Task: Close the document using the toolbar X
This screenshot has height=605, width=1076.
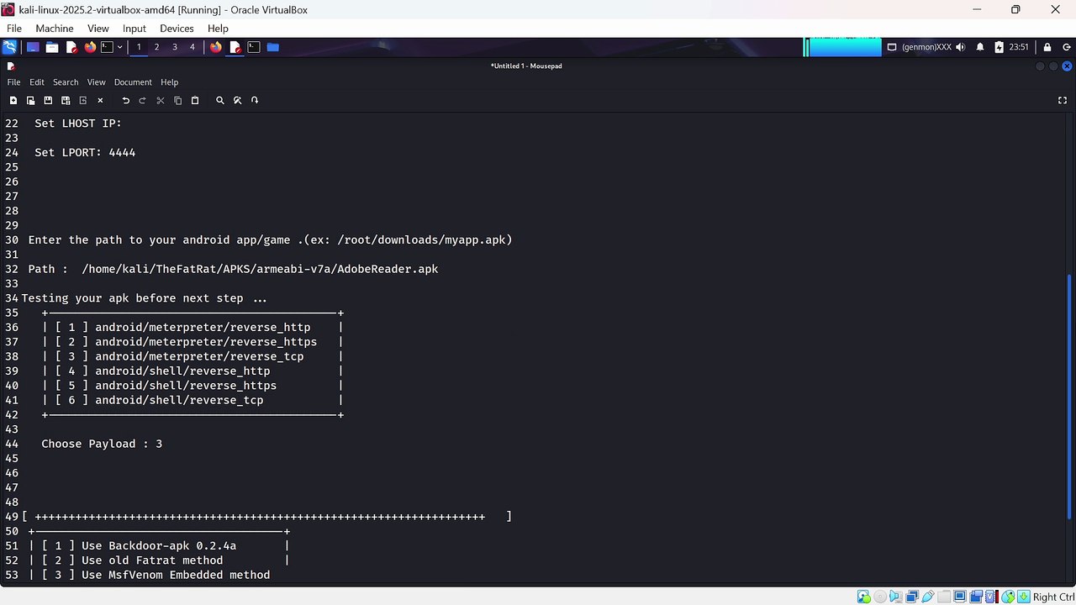Action: point(100,101)
